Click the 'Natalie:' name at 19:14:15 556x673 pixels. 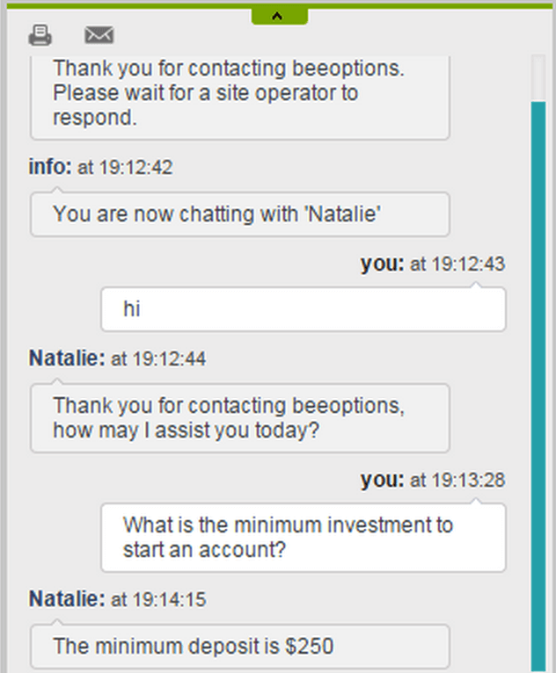click(67, 598)
